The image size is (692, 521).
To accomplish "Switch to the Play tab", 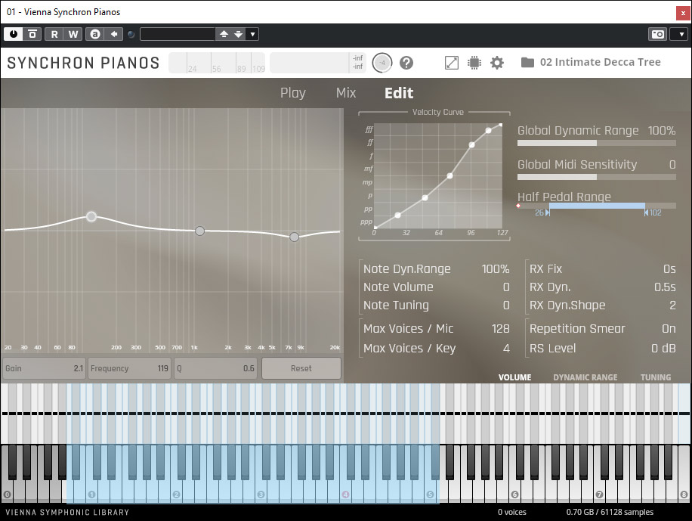I will pos(292,93).
